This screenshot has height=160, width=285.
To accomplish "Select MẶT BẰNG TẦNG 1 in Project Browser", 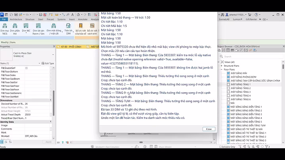I will point(240,84).
